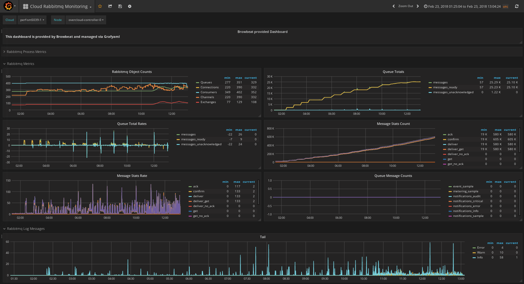Refresh the dashboard
The image size is (524, 284).
click(x=517, y=6)
